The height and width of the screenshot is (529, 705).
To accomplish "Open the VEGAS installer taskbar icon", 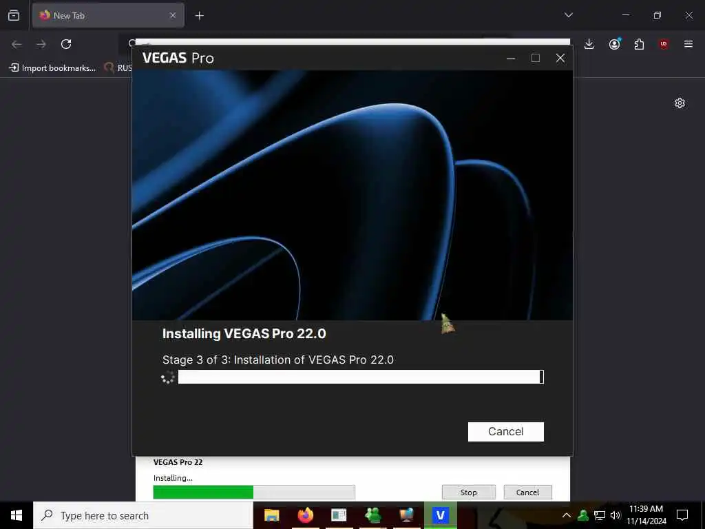I will pyautogui.click(x=441, y=515).
